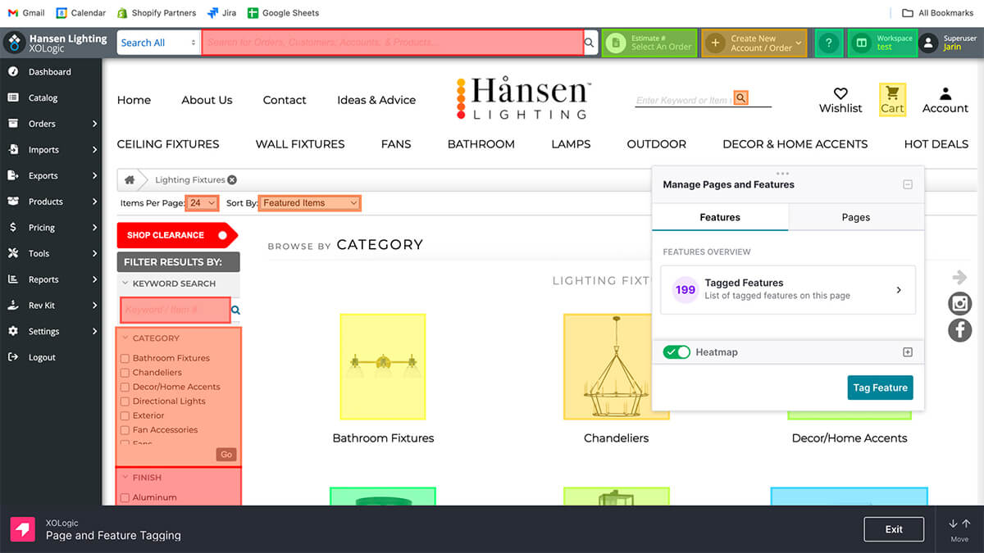Open the Calendar bookmark
Viewport: 984px width, 553px height.
point(81,13)
